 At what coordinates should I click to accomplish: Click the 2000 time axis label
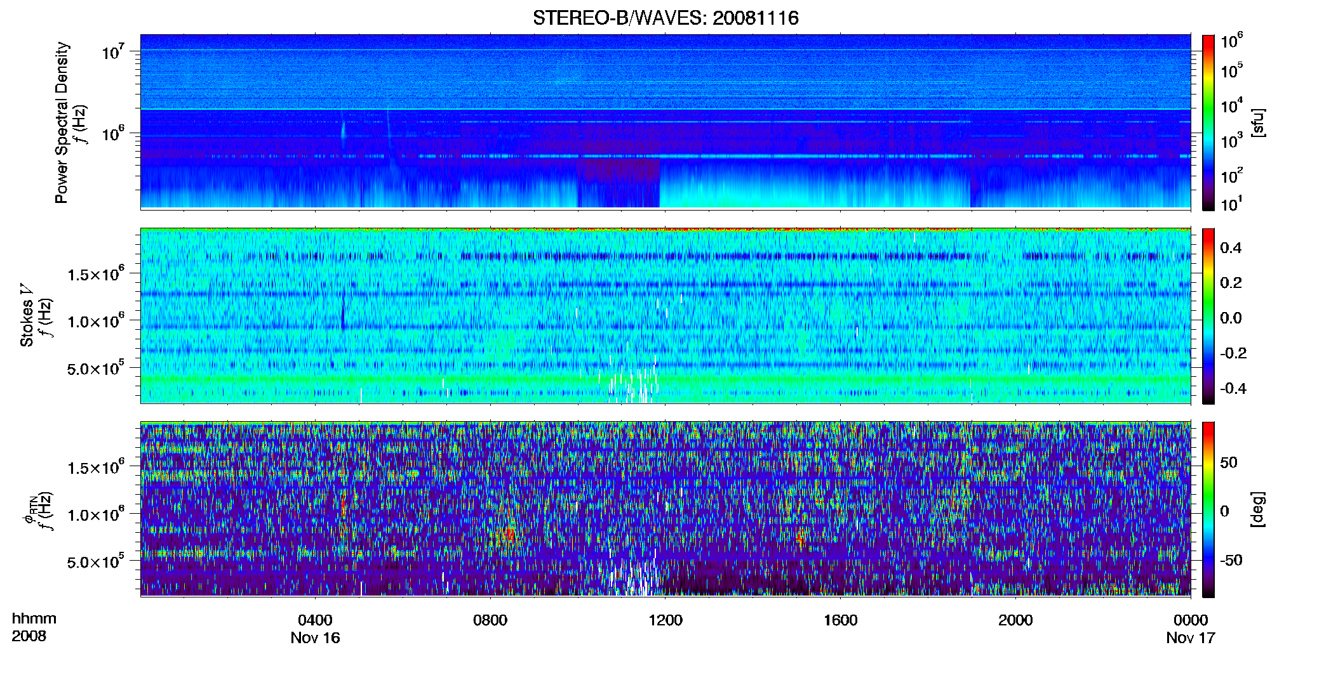1015,620
